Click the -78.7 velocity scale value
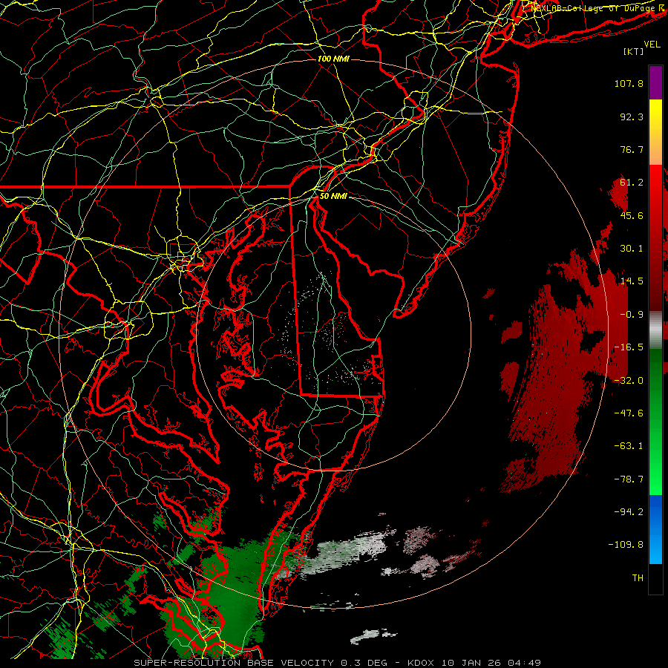 coord(629,479)
